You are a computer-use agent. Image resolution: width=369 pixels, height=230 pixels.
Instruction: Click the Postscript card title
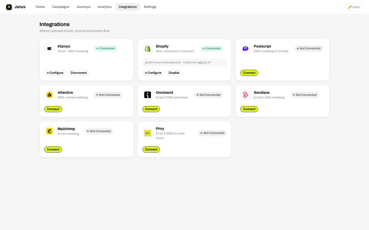262,46
